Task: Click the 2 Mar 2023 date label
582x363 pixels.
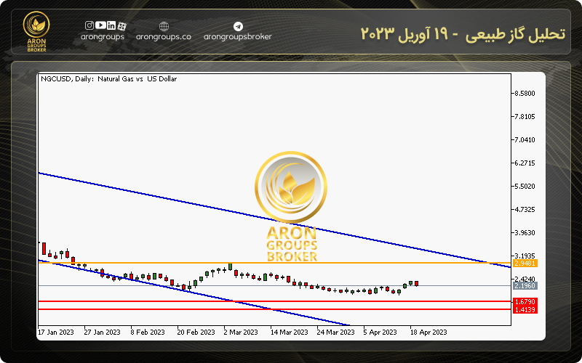Action: [x=241, y=333]
